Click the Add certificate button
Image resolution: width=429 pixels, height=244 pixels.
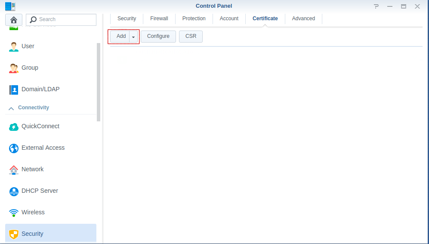tap(120, 37)
